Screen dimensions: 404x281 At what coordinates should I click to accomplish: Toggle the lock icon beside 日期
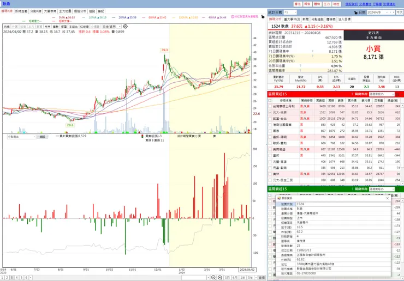click(356, 13)
